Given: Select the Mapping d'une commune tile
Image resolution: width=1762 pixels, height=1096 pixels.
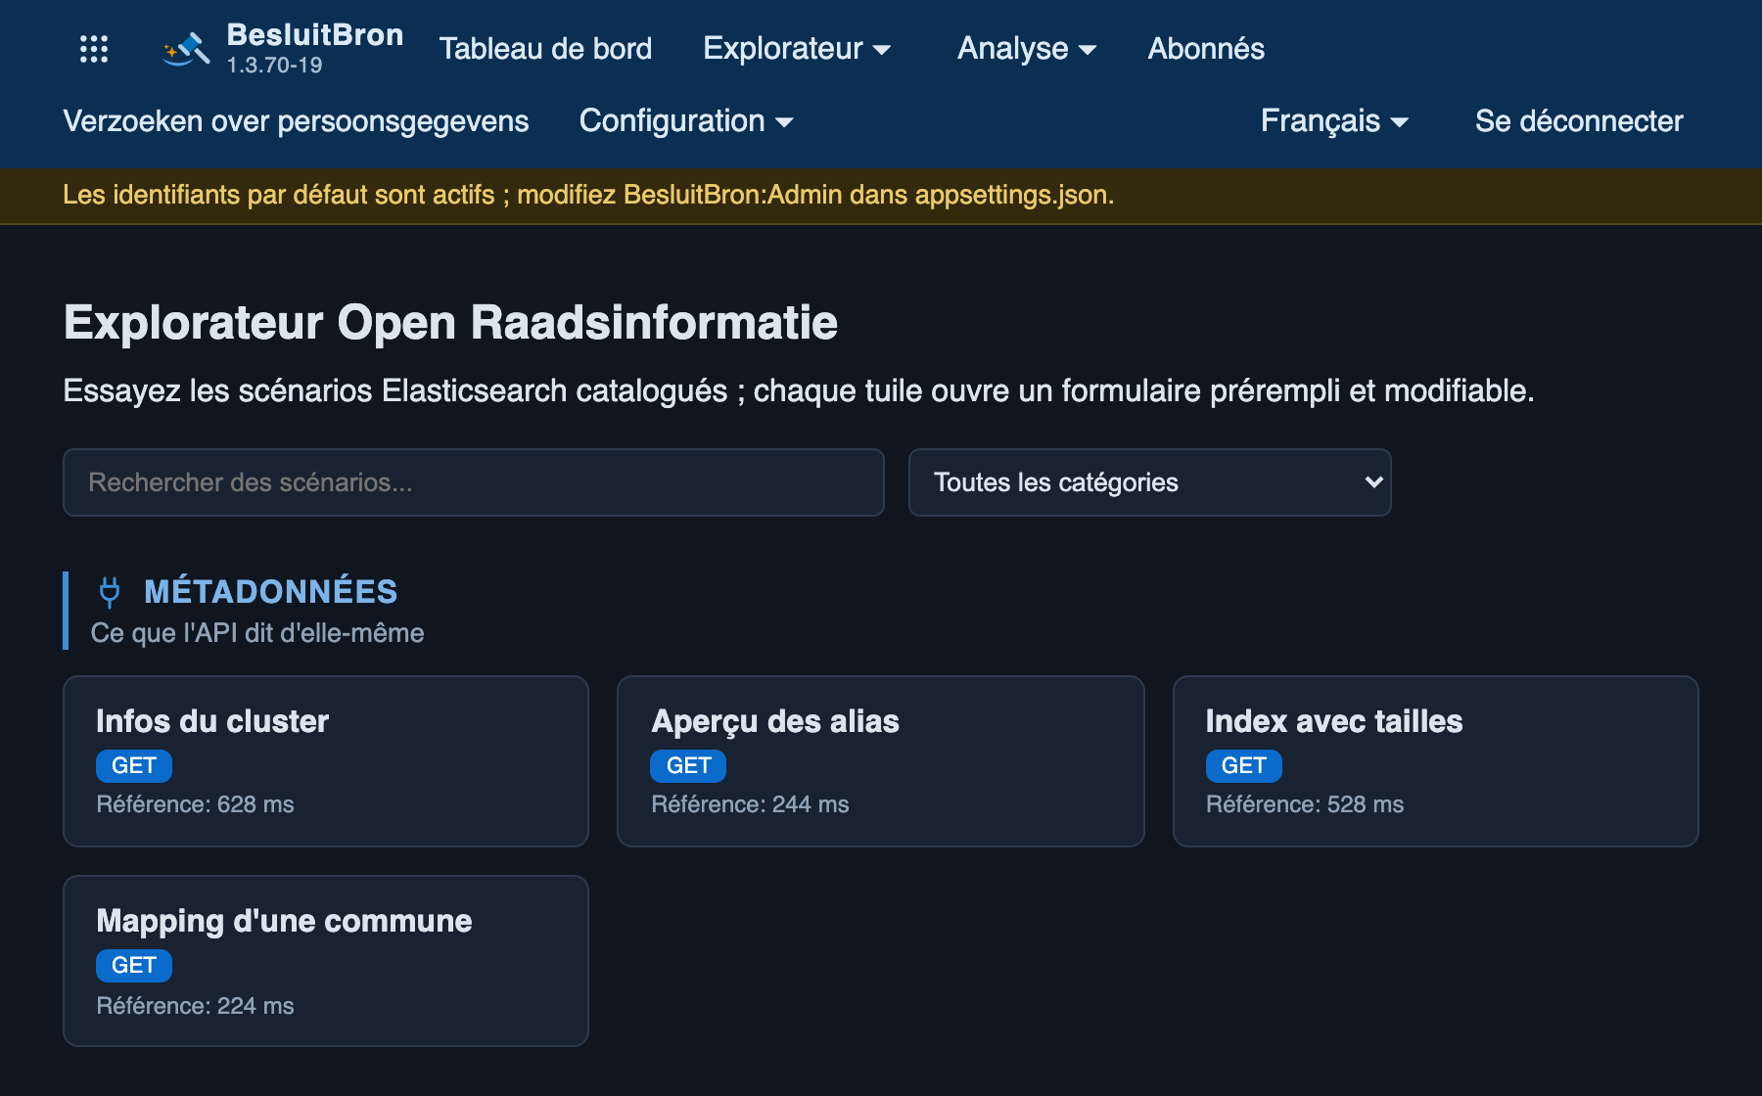Looking at the screenshot, I should point(326,961).
